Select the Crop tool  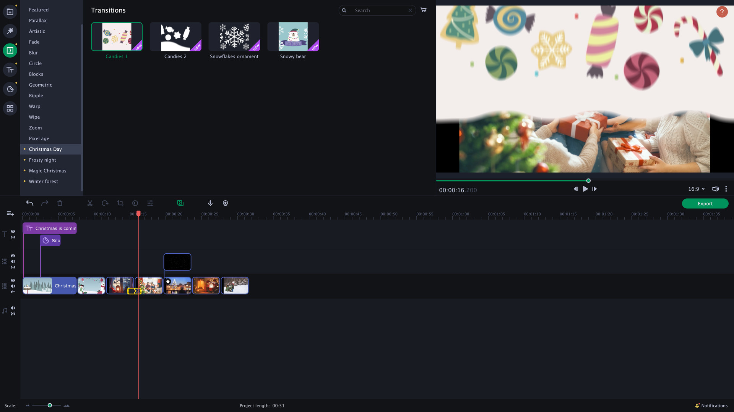click(120, 203)
